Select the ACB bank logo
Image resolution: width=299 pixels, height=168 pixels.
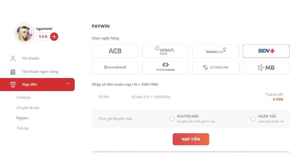115,51
